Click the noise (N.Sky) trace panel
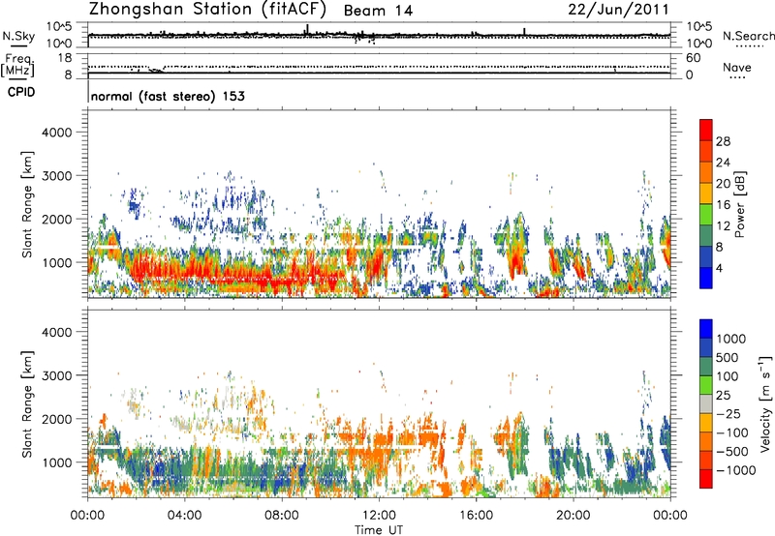The image size is (775, 536). (379, 35)
